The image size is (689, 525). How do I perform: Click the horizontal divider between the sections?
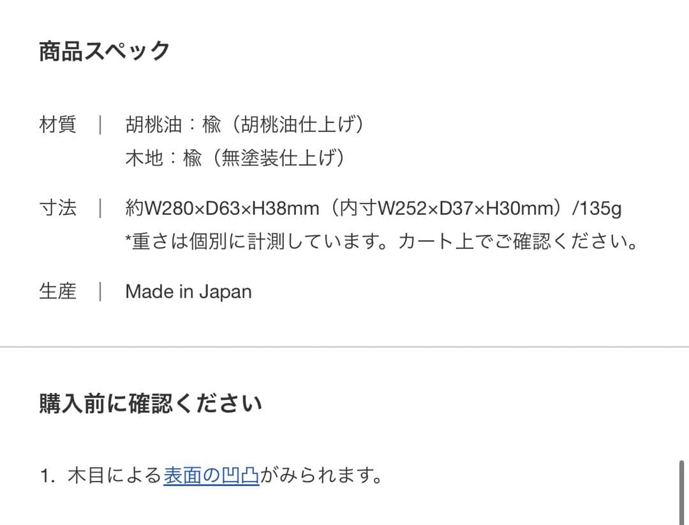344,347
